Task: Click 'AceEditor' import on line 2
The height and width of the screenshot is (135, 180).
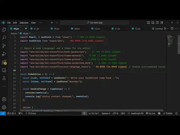Action: (35, 41)
